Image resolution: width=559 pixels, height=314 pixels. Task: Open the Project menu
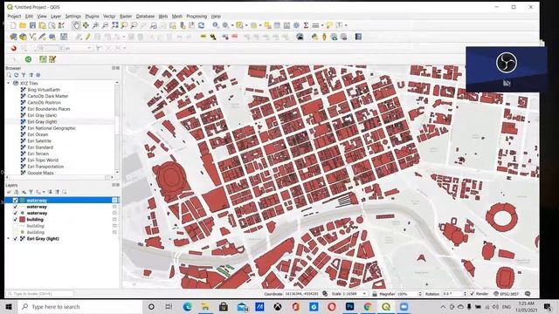pos(14,16)
